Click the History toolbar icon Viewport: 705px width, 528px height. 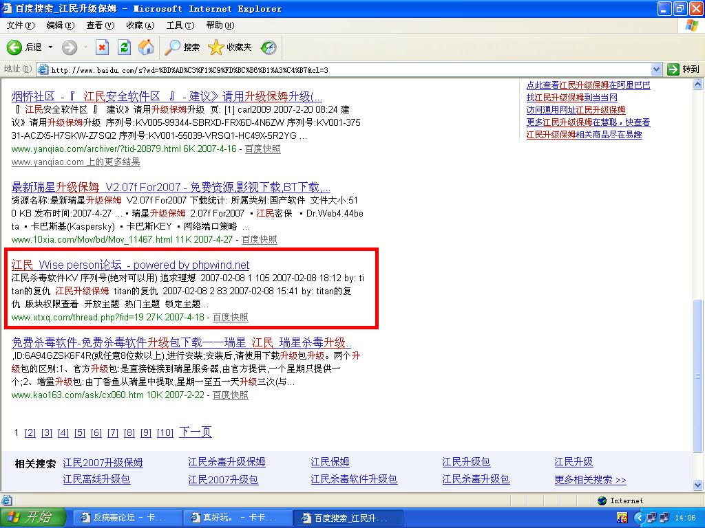269,47
